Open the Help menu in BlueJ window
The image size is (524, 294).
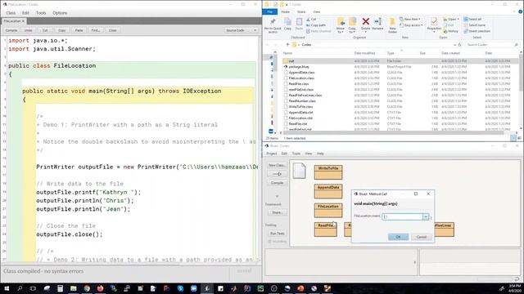(320, 154)
